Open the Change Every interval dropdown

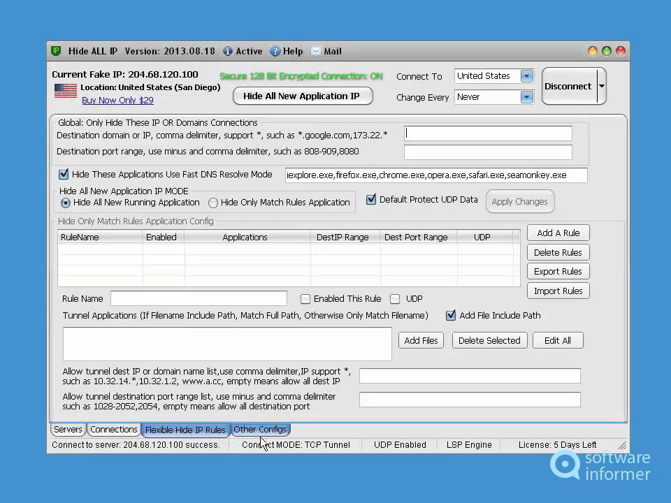point(527,97)
